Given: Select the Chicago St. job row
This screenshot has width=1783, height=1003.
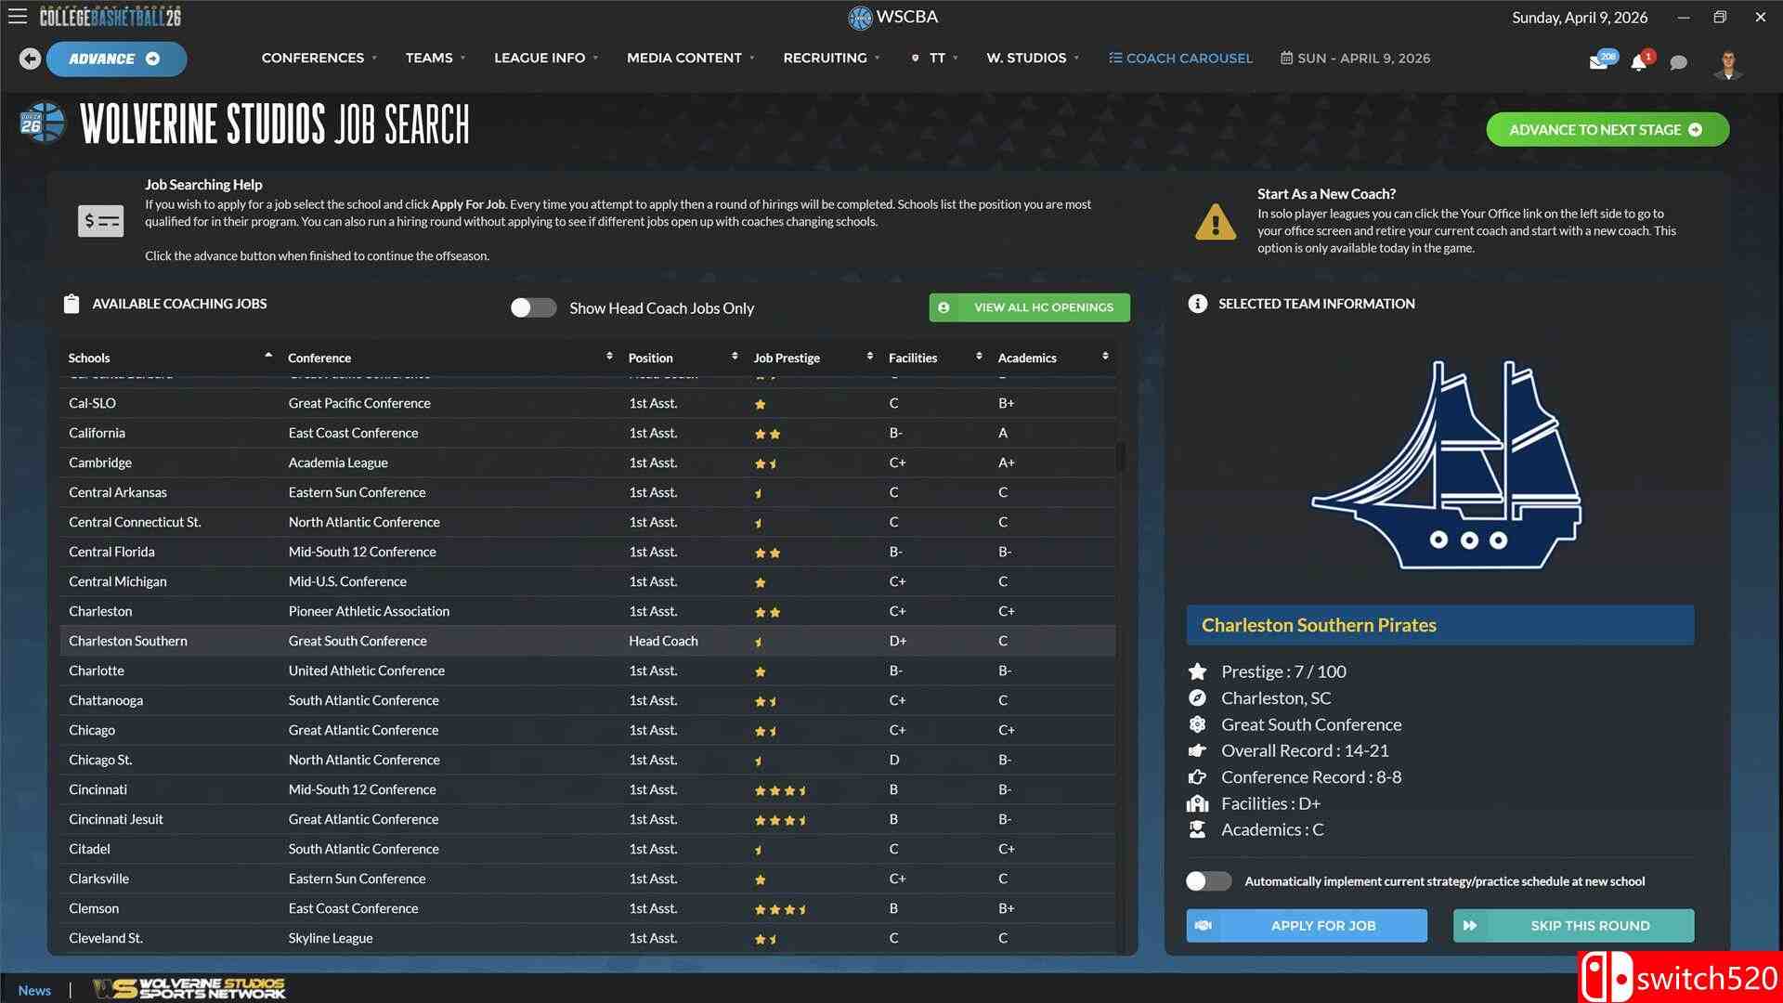Looking at the screenshot, I should 588,760.
